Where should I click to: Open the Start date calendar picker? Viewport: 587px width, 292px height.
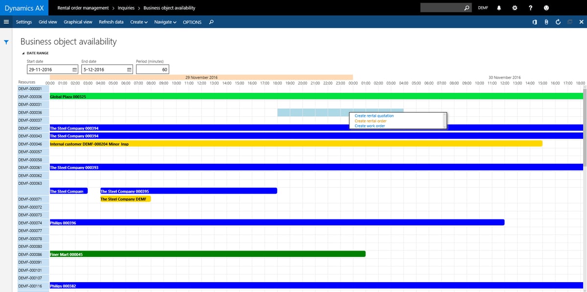click(75, 69)
